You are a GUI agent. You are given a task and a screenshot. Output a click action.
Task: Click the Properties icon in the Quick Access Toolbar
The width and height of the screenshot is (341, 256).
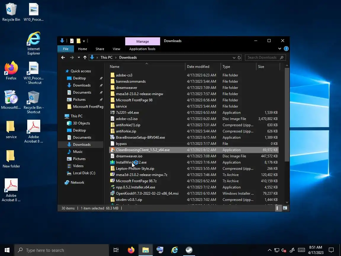point(72,41)
